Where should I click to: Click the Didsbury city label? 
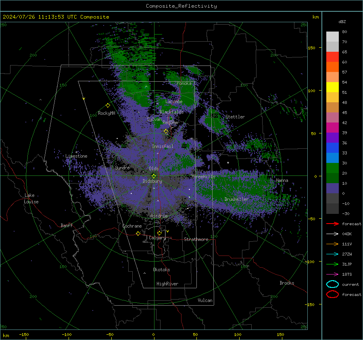pos(152,181)
